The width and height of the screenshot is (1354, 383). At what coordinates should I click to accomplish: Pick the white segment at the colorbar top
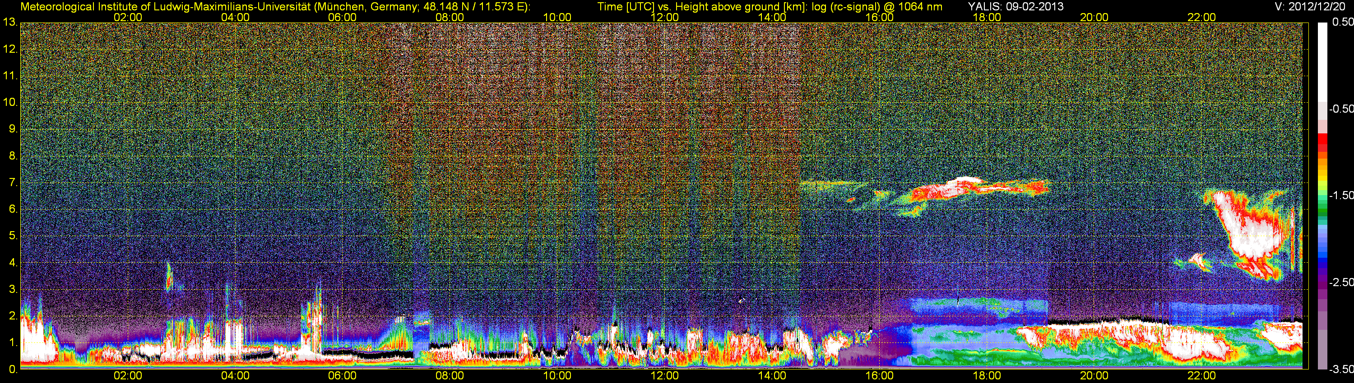[1322, 62]
